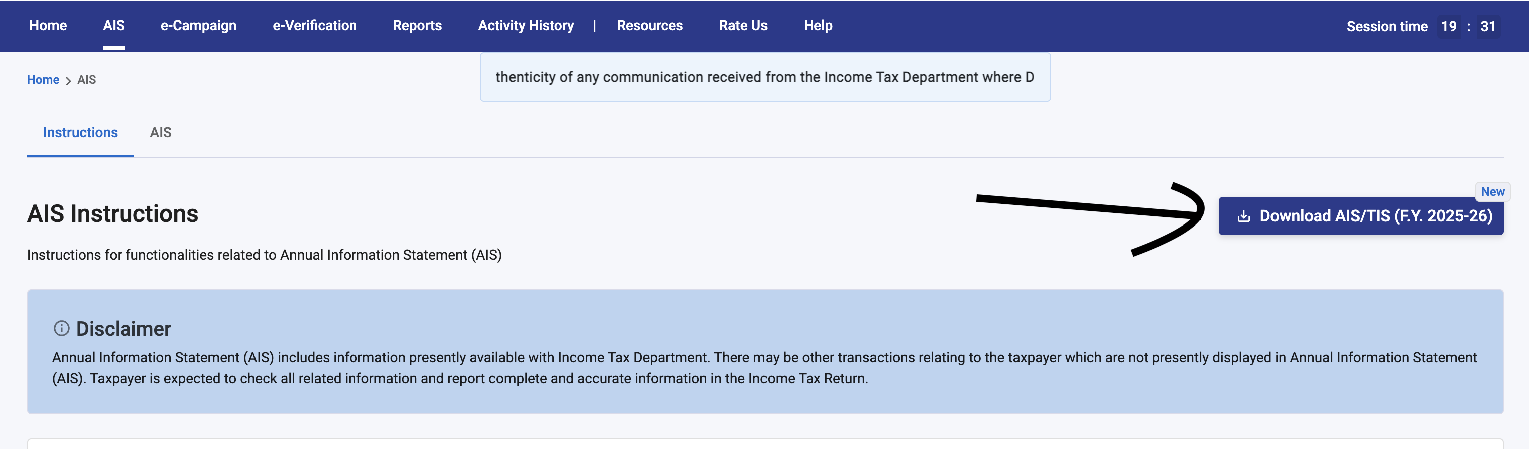
Task: Open the AIS item in the top navigation
Action: point(114,26)
